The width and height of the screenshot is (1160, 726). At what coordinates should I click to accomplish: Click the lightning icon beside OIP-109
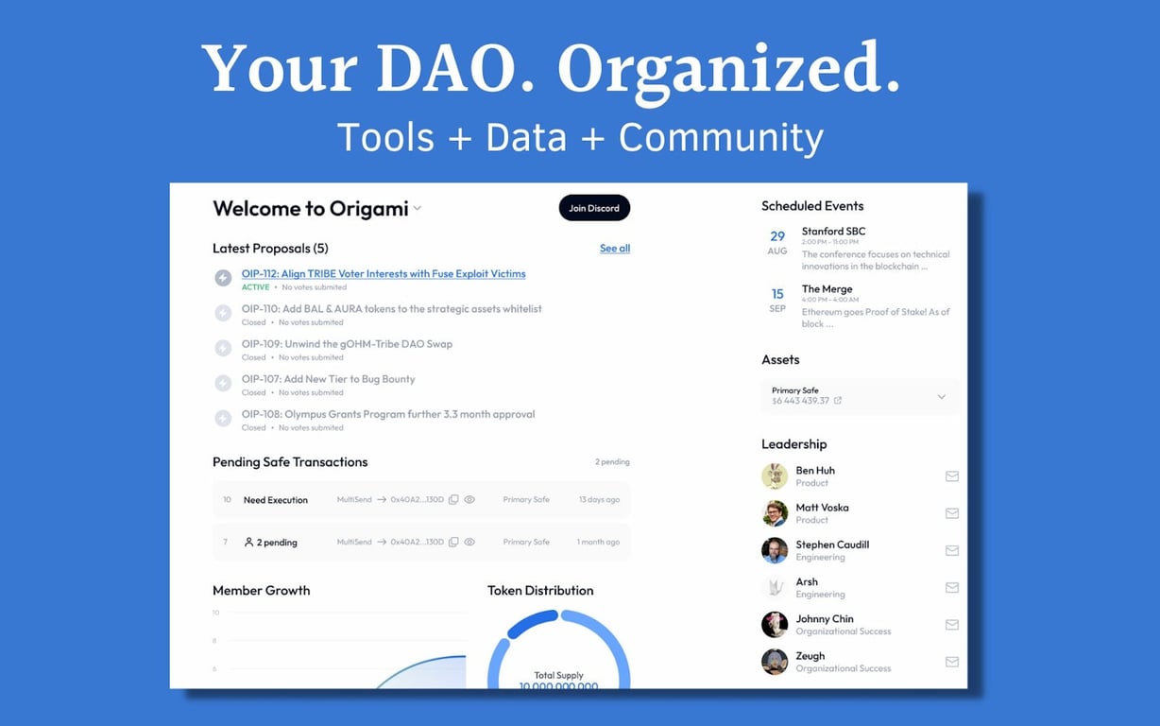(223, 348)
